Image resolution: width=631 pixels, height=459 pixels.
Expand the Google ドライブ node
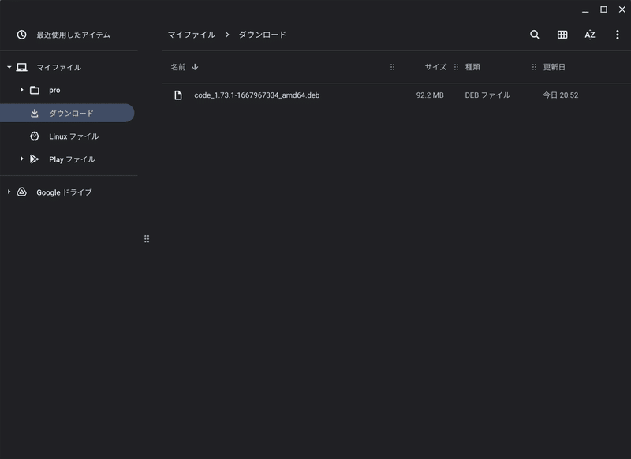point(9,192)
